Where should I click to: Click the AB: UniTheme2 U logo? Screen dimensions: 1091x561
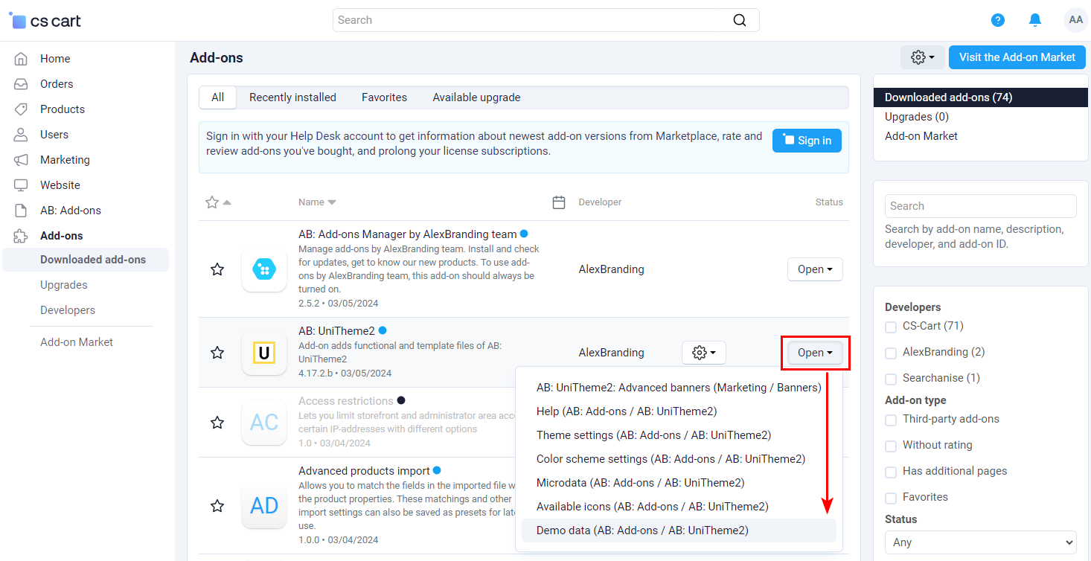coord(264,353)
